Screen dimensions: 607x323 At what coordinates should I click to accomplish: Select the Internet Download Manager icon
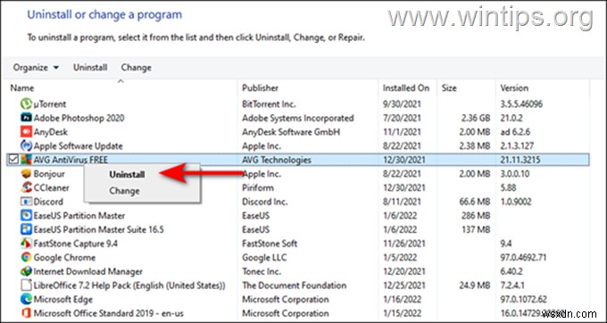point(26,271)
